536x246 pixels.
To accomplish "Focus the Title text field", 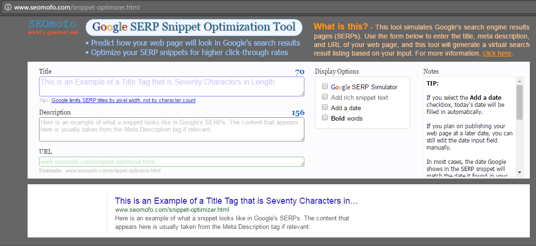I will click(172, 86).
